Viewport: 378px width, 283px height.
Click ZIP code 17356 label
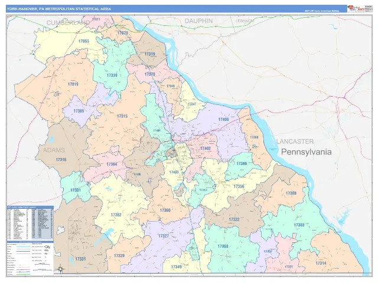(x=239, y=186)
